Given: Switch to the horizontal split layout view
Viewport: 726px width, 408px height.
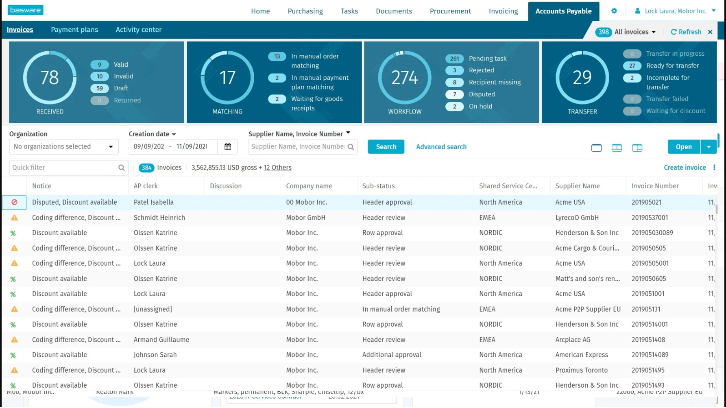Looking at the screenshot, I should [x=617, y=148].
